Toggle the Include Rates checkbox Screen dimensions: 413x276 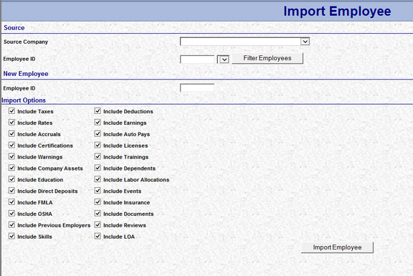pos(11,122)
